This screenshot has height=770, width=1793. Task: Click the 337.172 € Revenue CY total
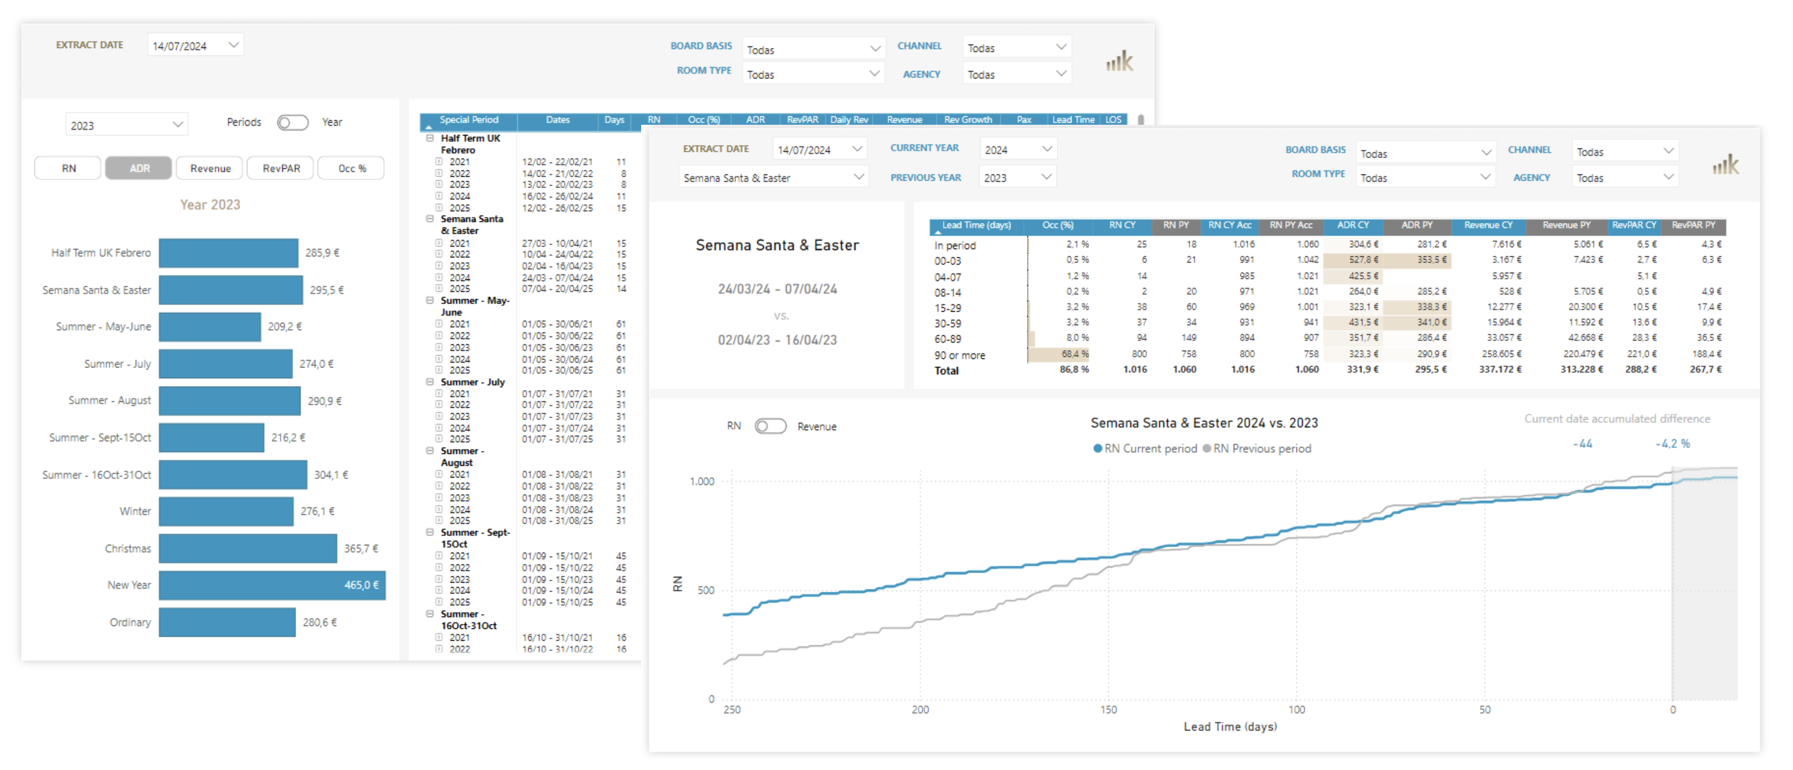coord(1500,369)
